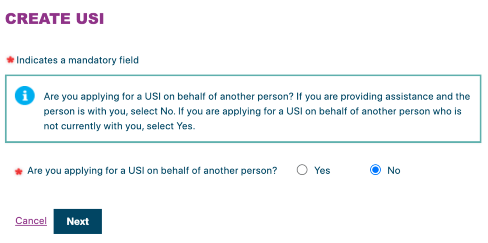Click the word 'USI' in the page heading
488x243 pixels.
pyautogui.click(x=89, y=19)
